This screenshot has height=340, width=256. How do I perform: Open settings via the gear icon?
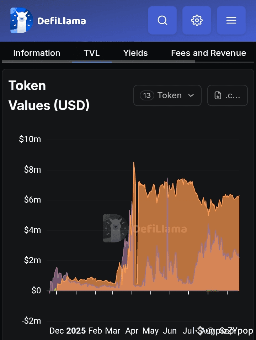(197, 21)
